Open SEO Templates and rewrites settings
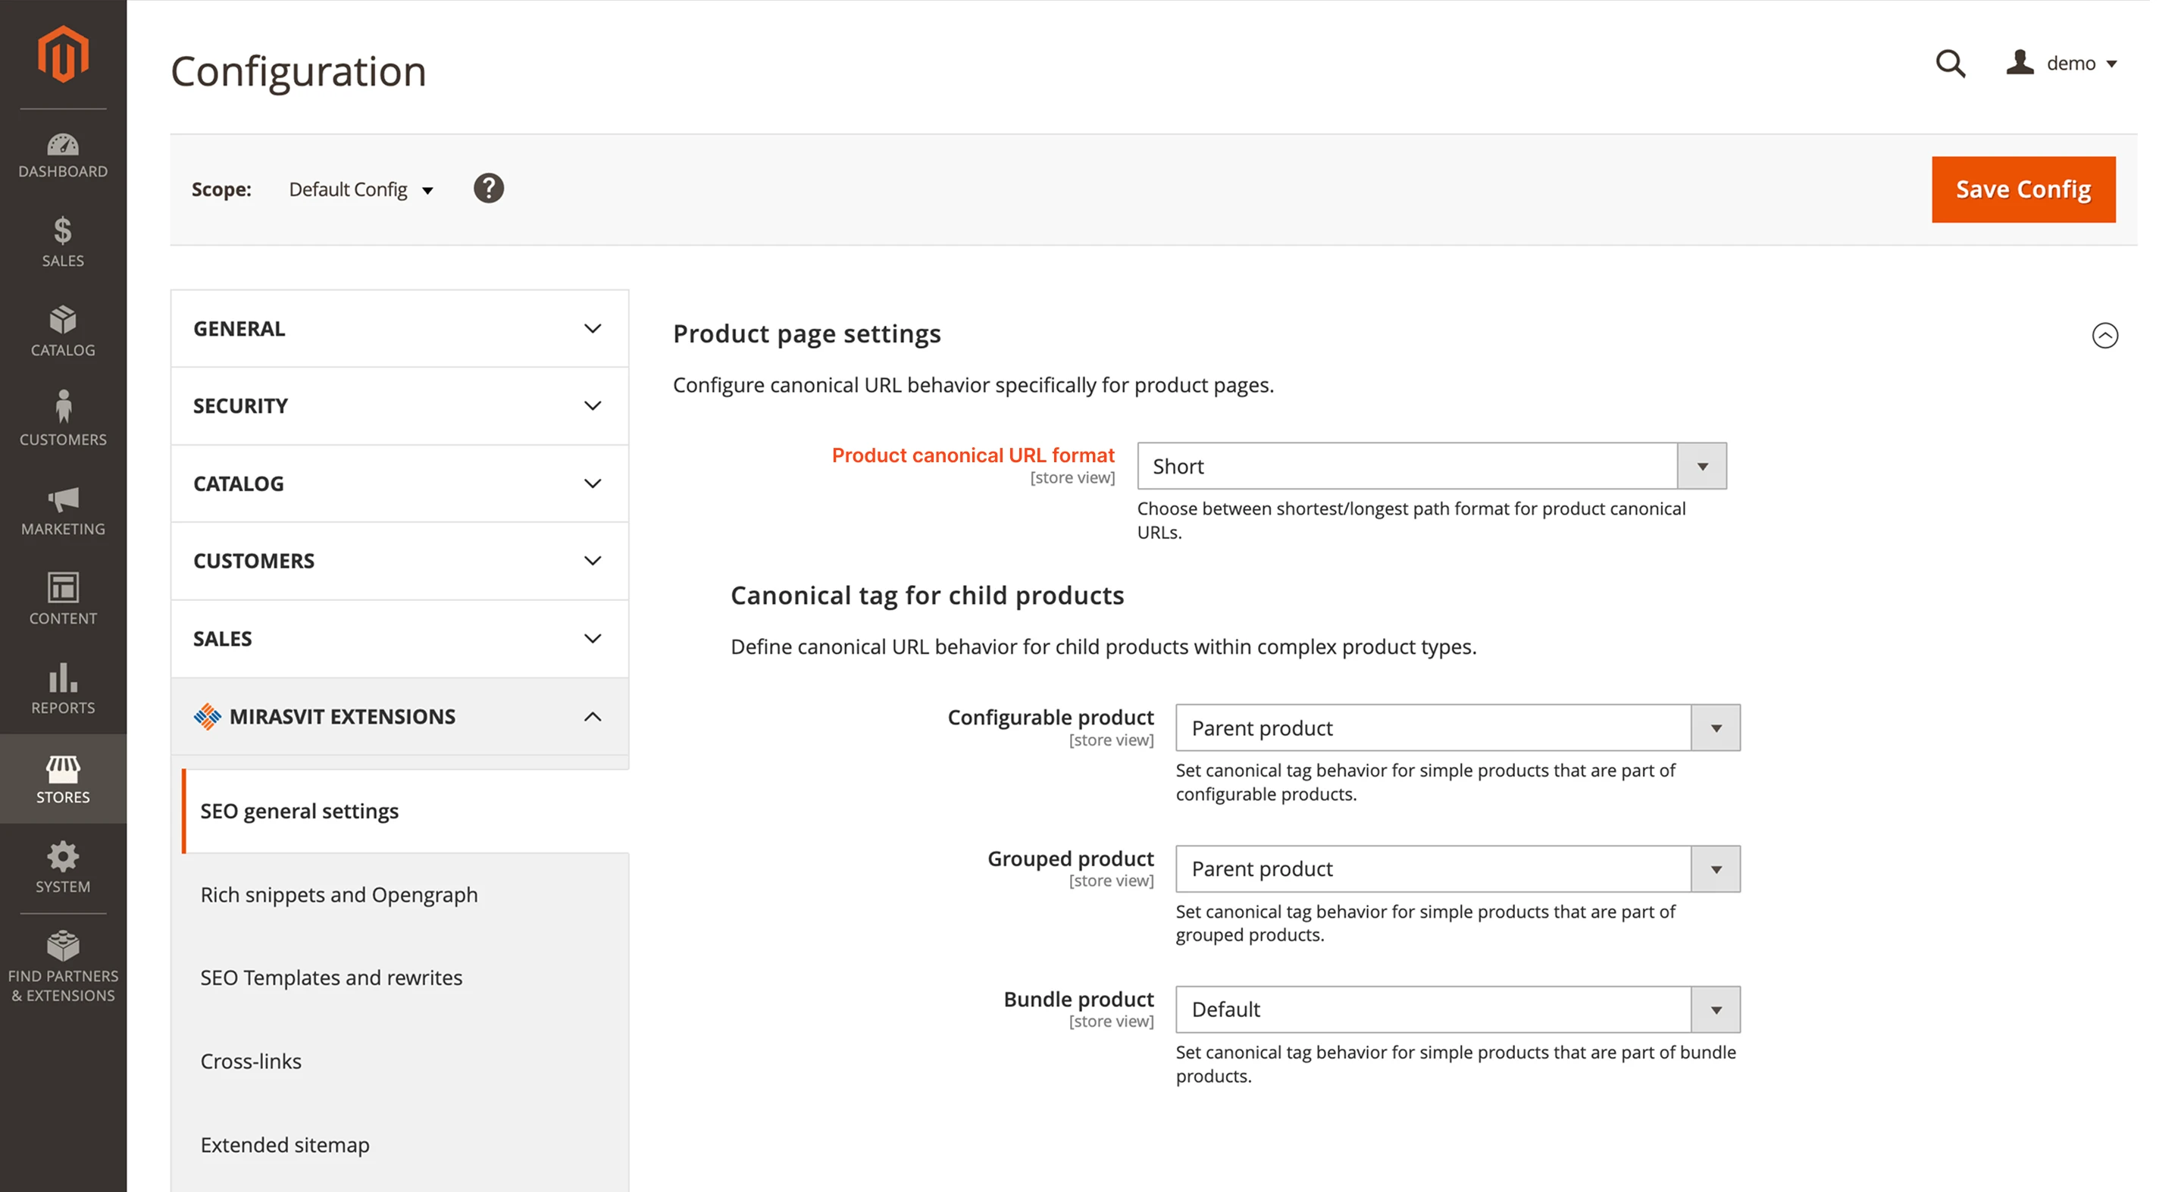Screen dimensions: 2181x1192 pos(331,977)
